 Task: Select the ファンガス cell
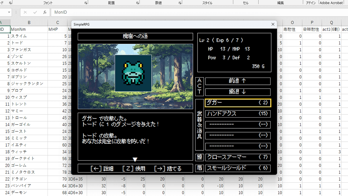(x=29, y=50)
